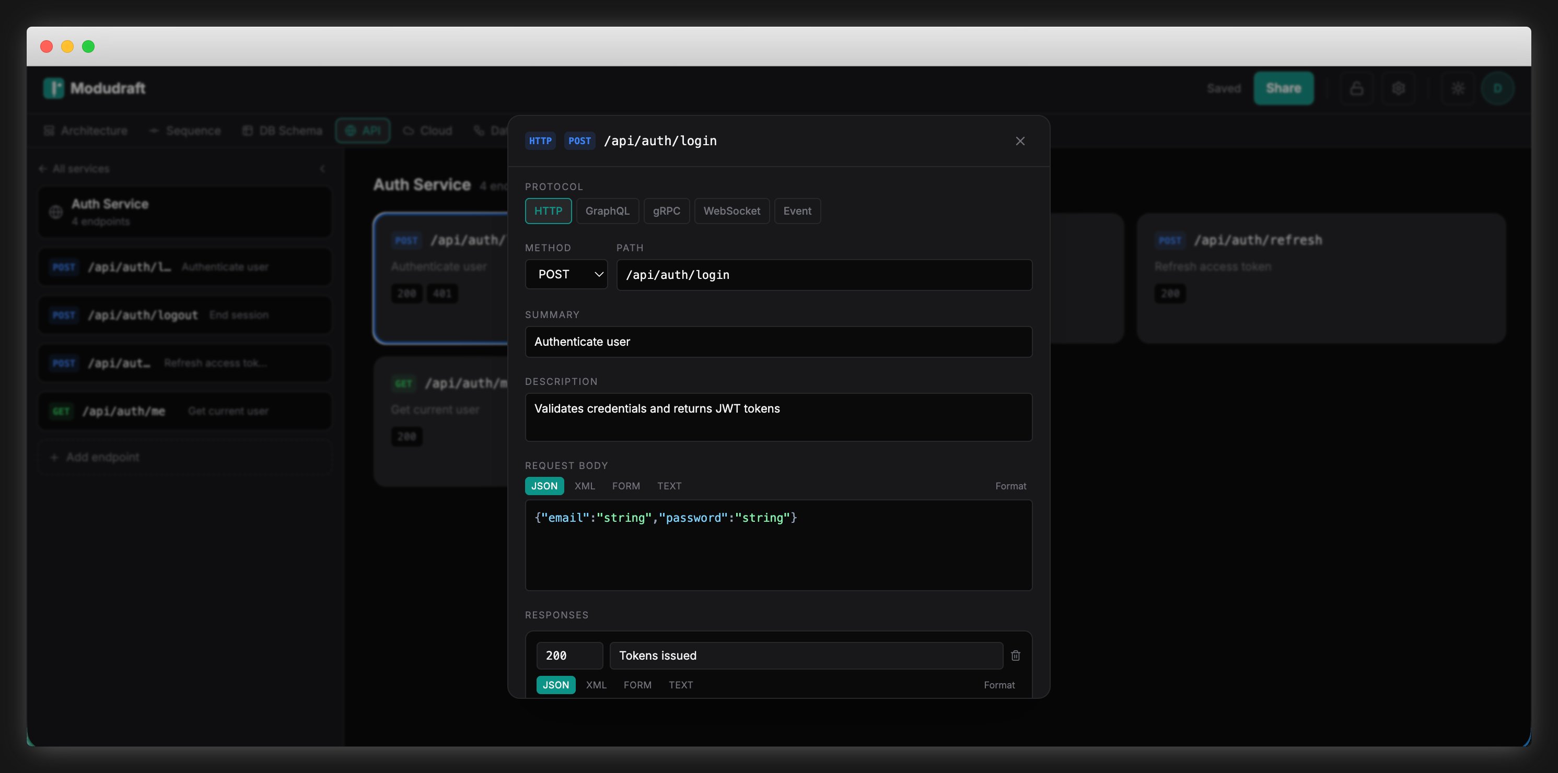
Task: Select the GraphQL protocol option
Action: pyautogui.click(x=607, y=211)
